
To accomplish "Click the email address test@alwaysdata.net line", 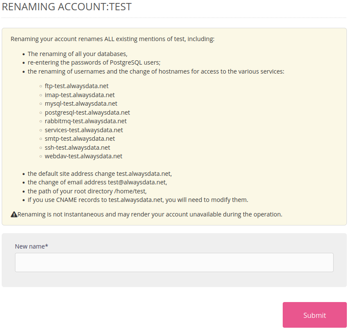I will click(98, 182).
